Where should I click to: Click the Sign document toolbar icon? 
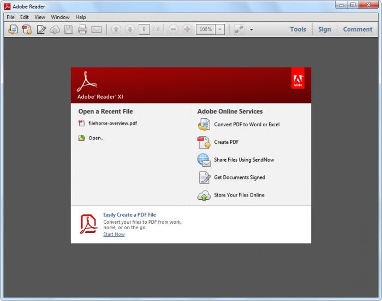[41, 29]
